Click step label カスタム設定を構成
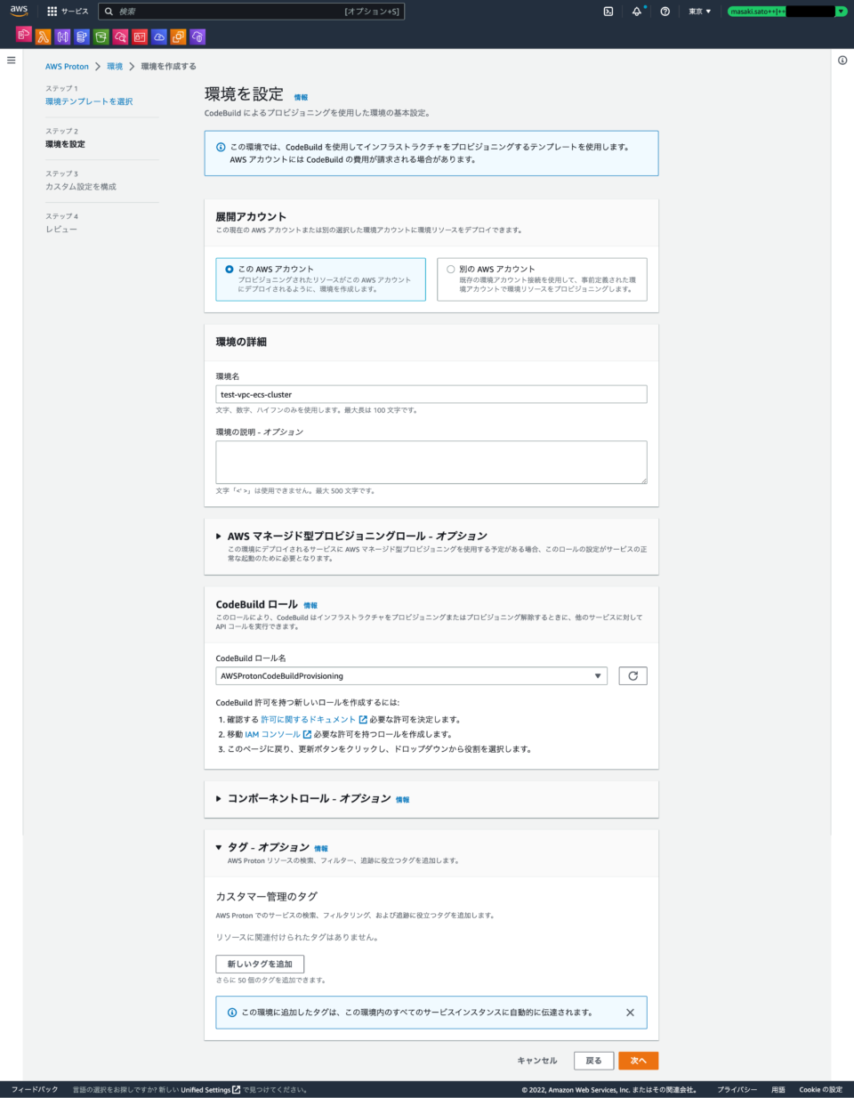The image size is (854, 1098). (81, 187)
